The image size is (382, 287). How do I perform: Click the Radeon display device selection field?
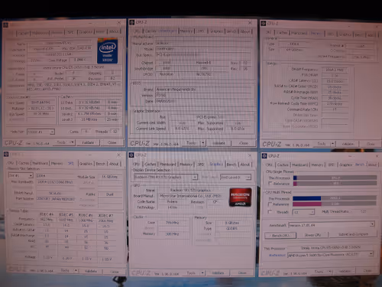click(x=166, y=177)
